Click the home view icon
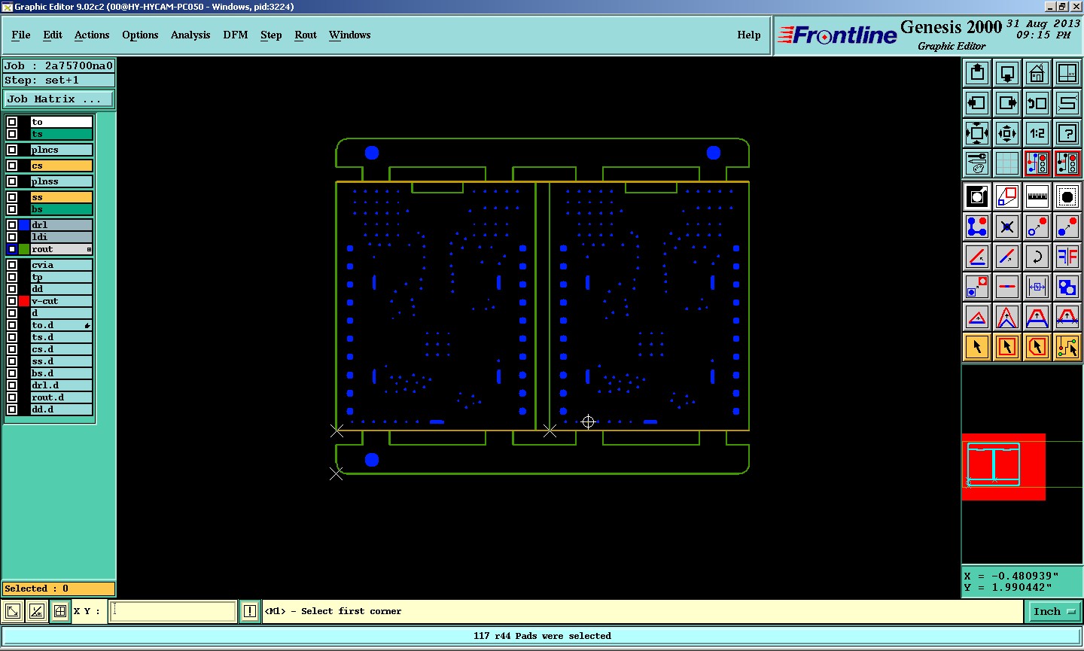 (1037, 73)
